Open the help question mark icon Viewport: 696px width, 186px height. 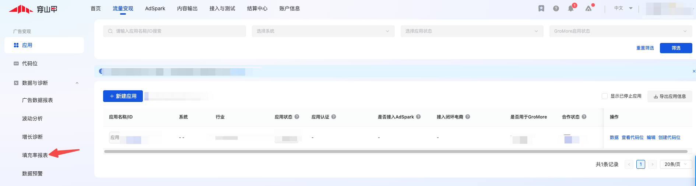556,8
